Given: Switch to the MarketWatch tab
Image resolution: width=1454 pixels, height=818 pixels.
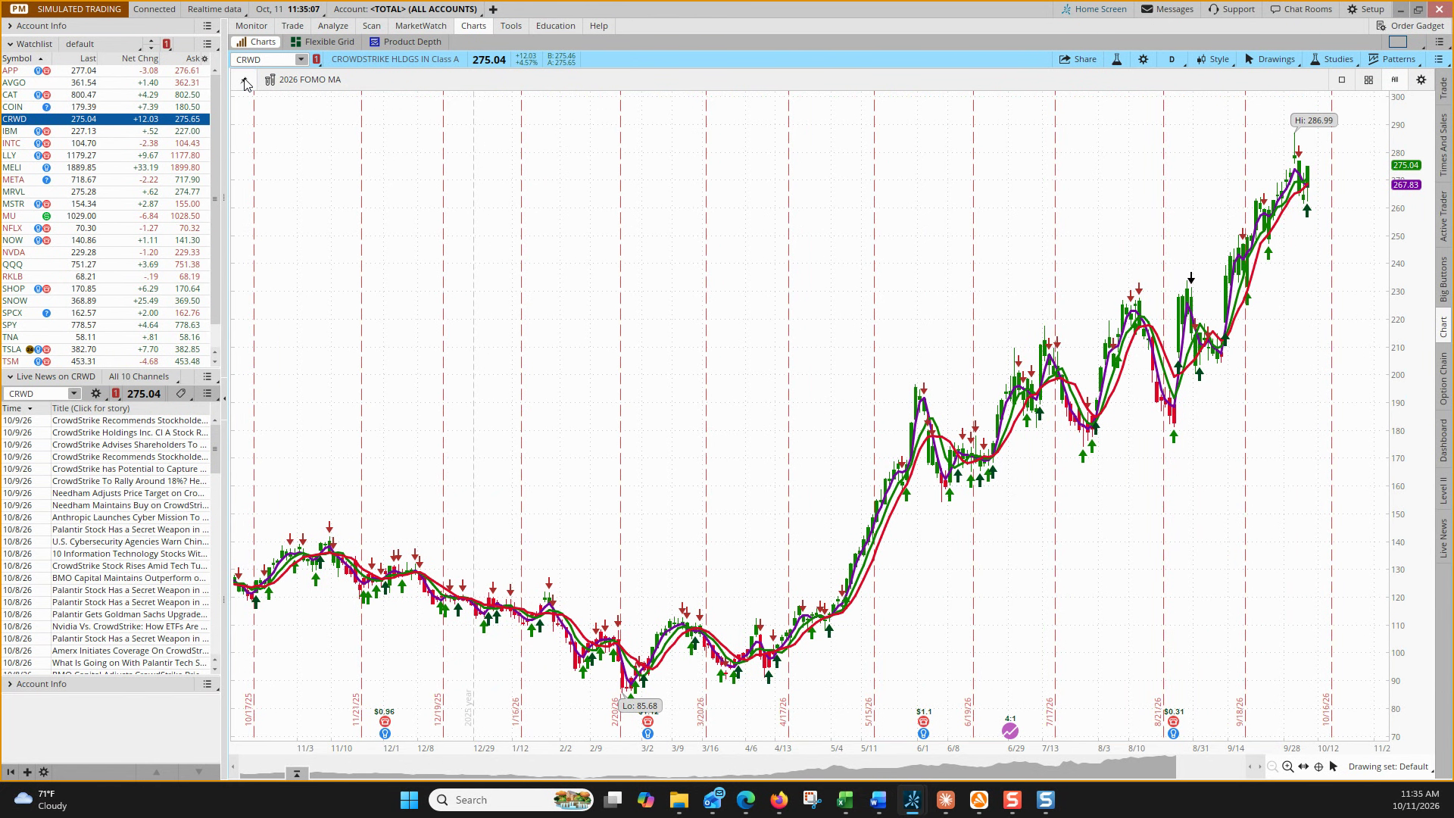Looking at the screenshot, I should pyautogui.click(x=421, y=26).
